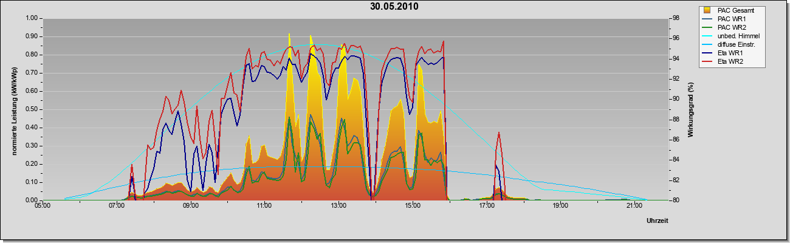Click the 09:00 time tick label
The height and width of the screenshot is (243, 790).
[x=190, y=207]
